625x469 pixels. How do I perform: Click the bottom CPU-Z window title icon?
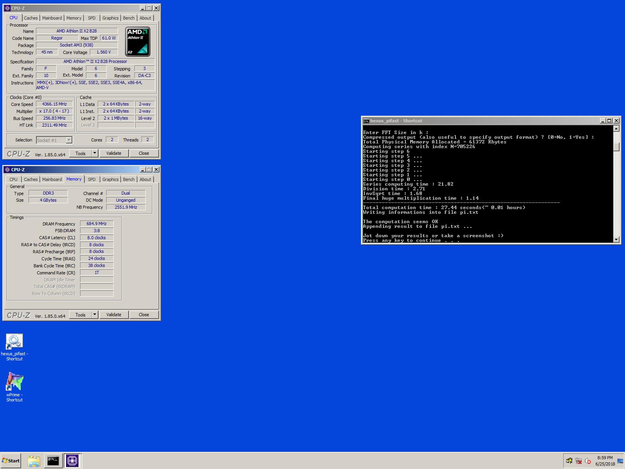tap(7, 169)
